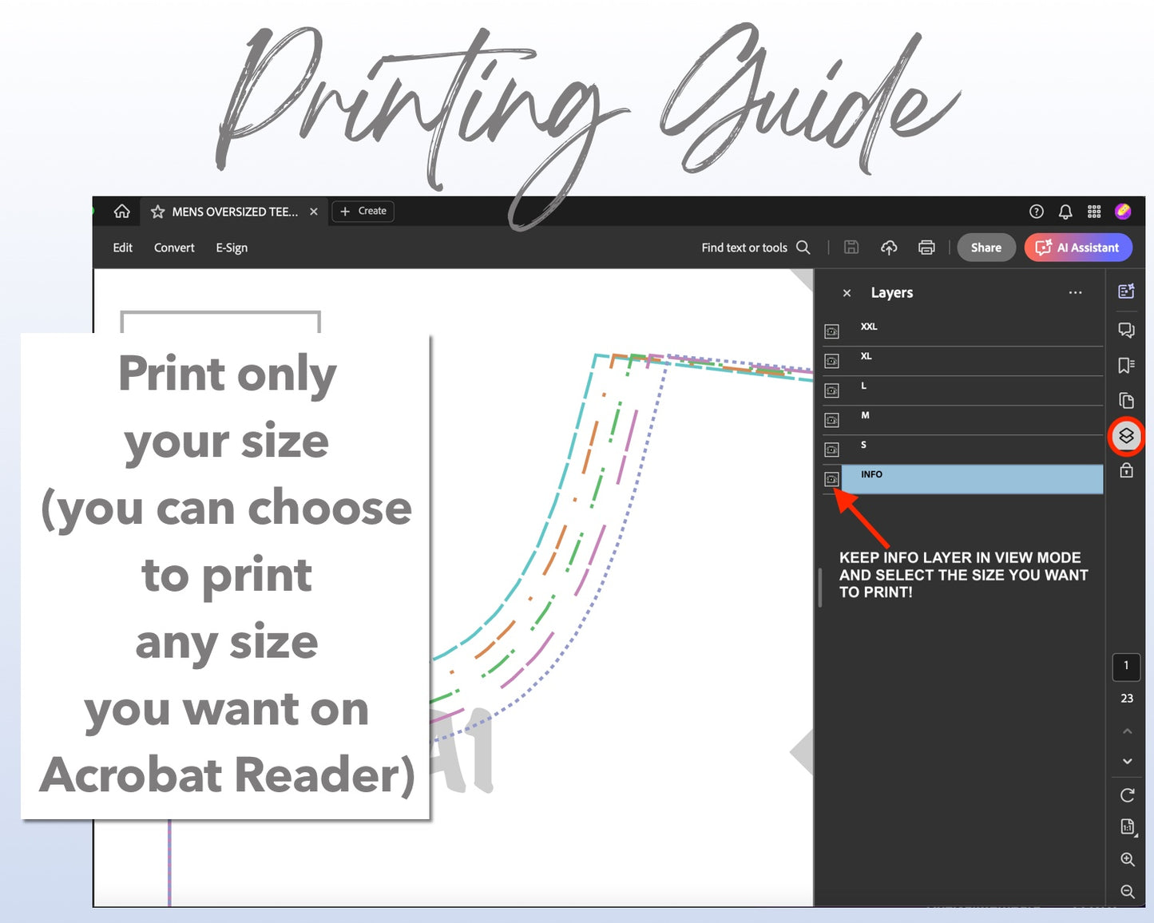Click the current page number field
Viewport: 1154px width, 923px height.
coord(1126,666)
